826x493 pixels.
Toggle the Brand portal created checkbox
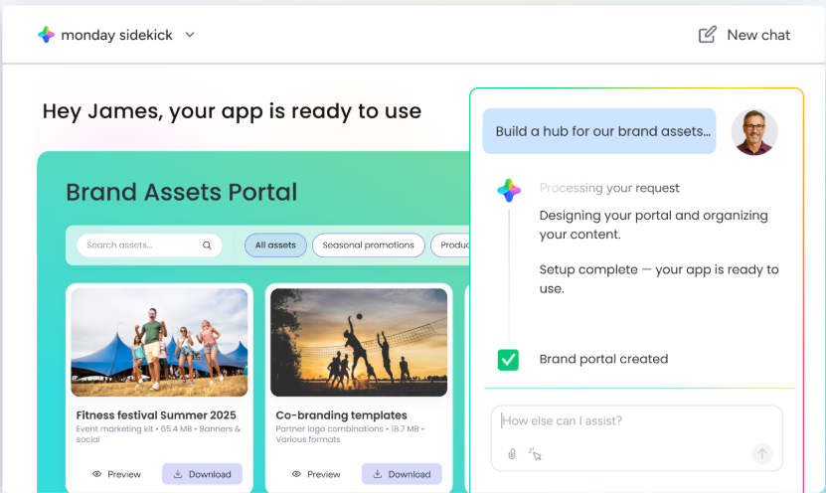(508, 360)
